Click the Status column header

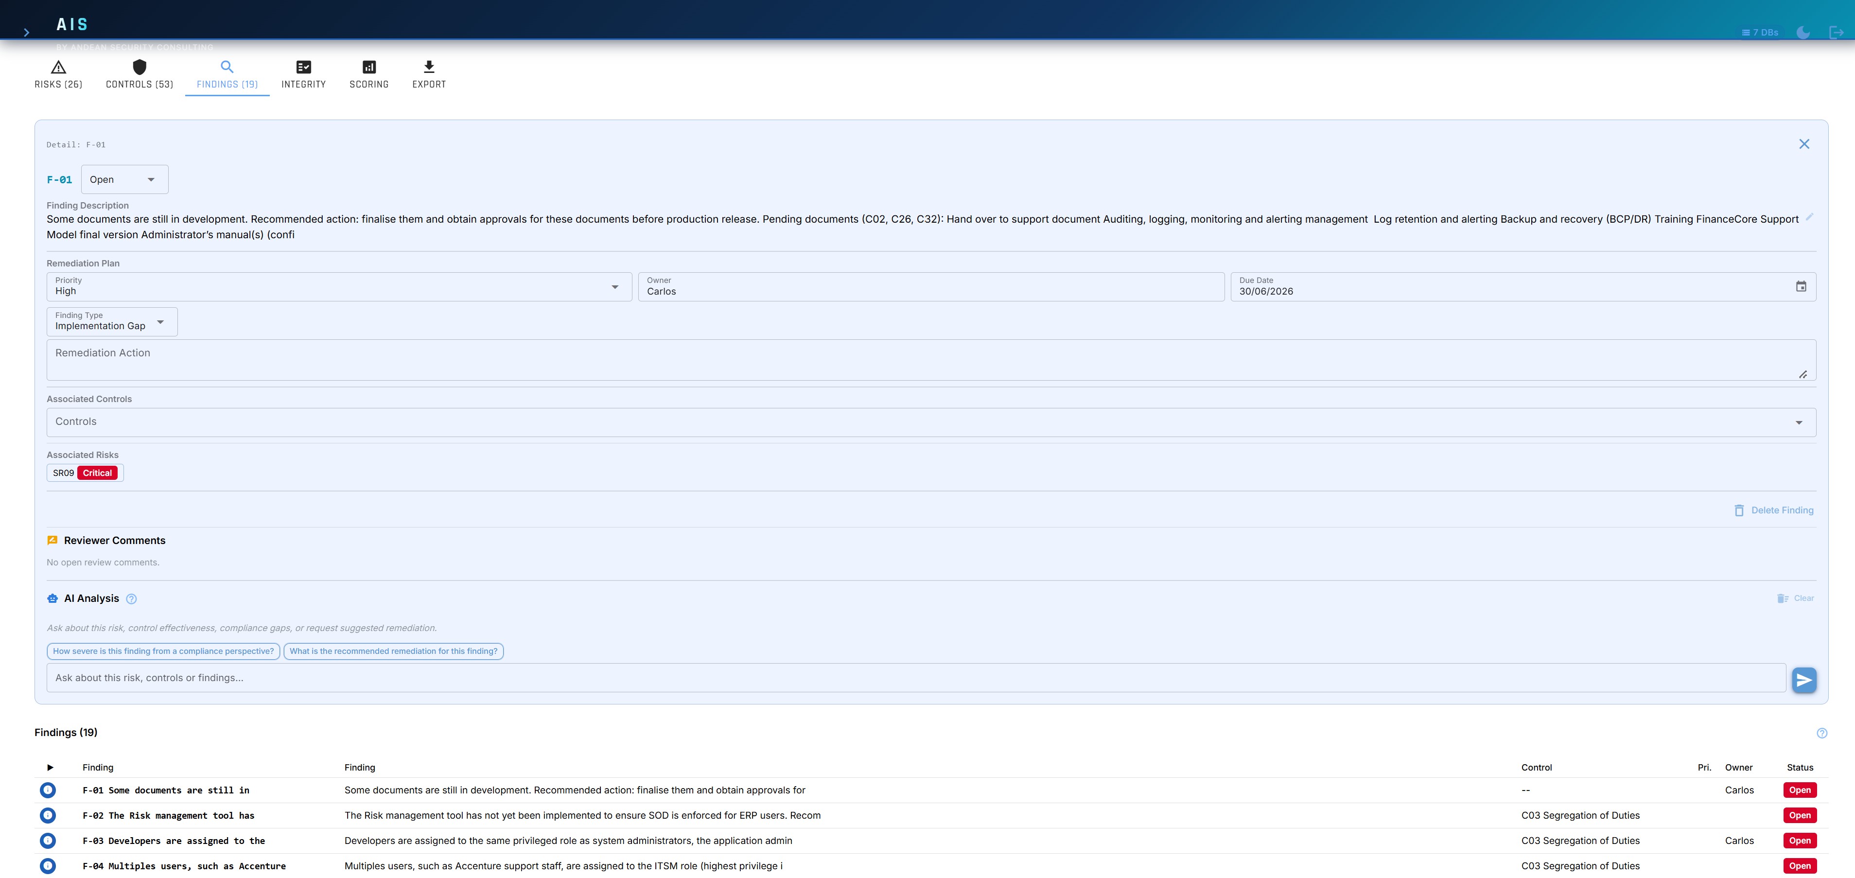(1800, 768)
